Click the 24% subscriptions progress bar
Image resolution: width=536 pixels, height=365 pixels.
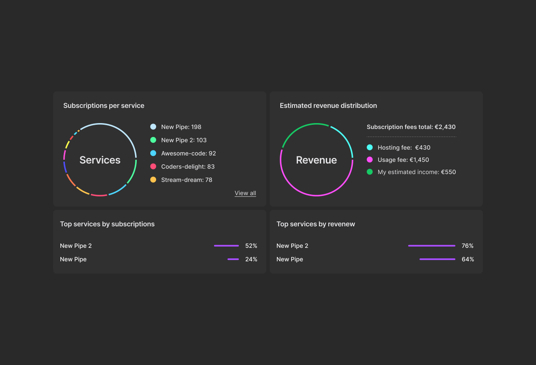pos(233,259)
